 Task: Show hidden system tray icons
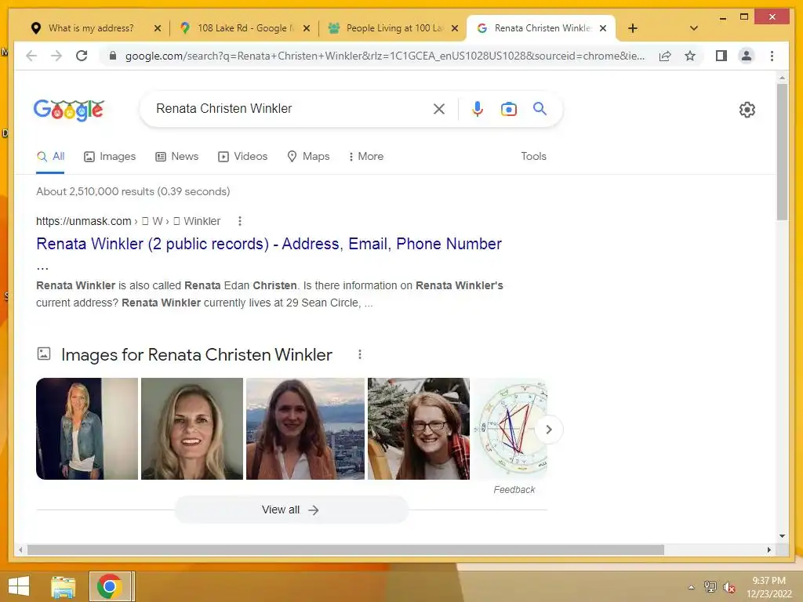pos(692,587)
